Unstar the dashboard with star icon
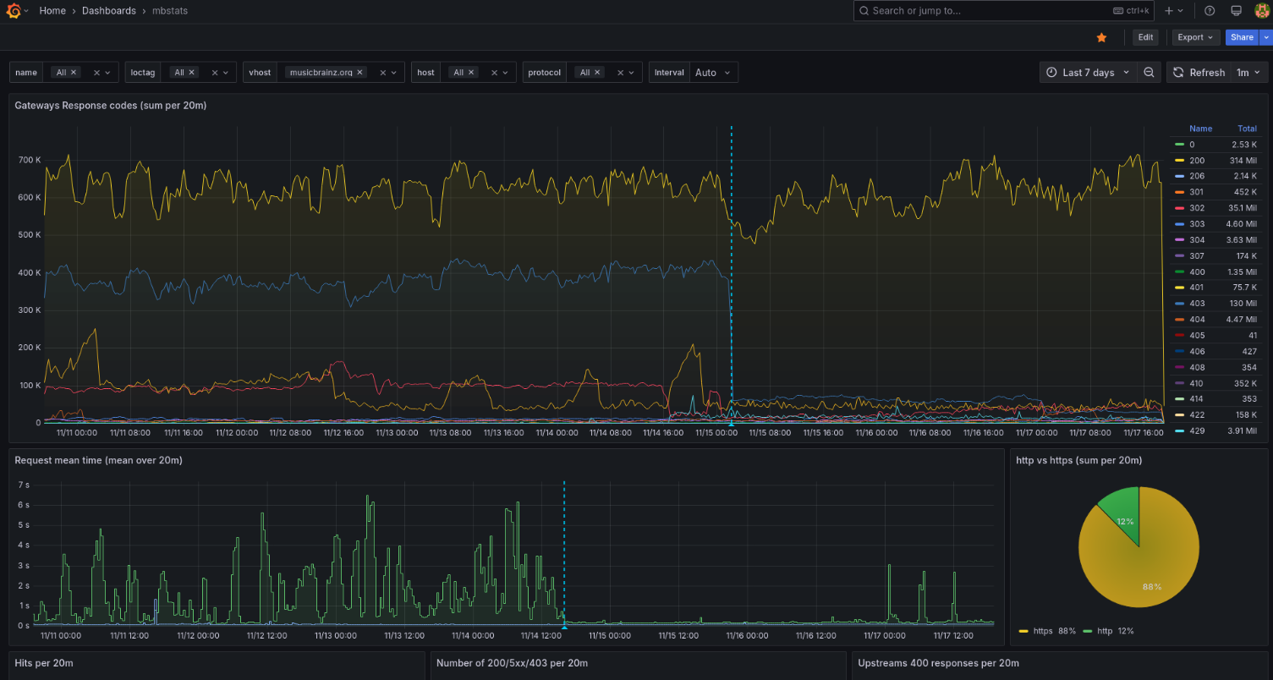The width and height of the screenshot is (1273, 680). tap(1101, 37)
